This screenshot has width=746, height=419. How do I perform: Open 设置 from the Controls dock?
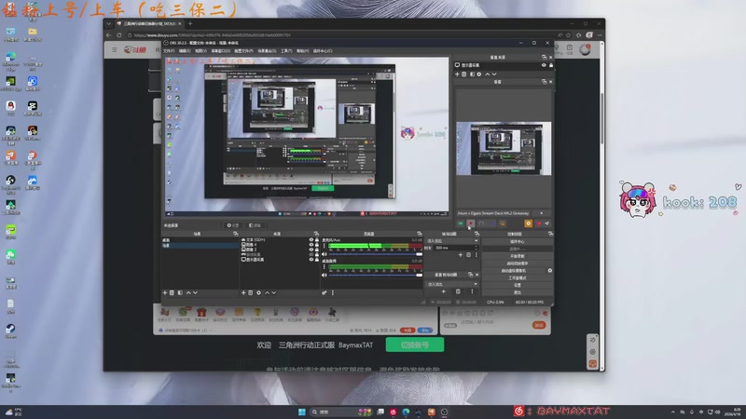click(518, 285)
